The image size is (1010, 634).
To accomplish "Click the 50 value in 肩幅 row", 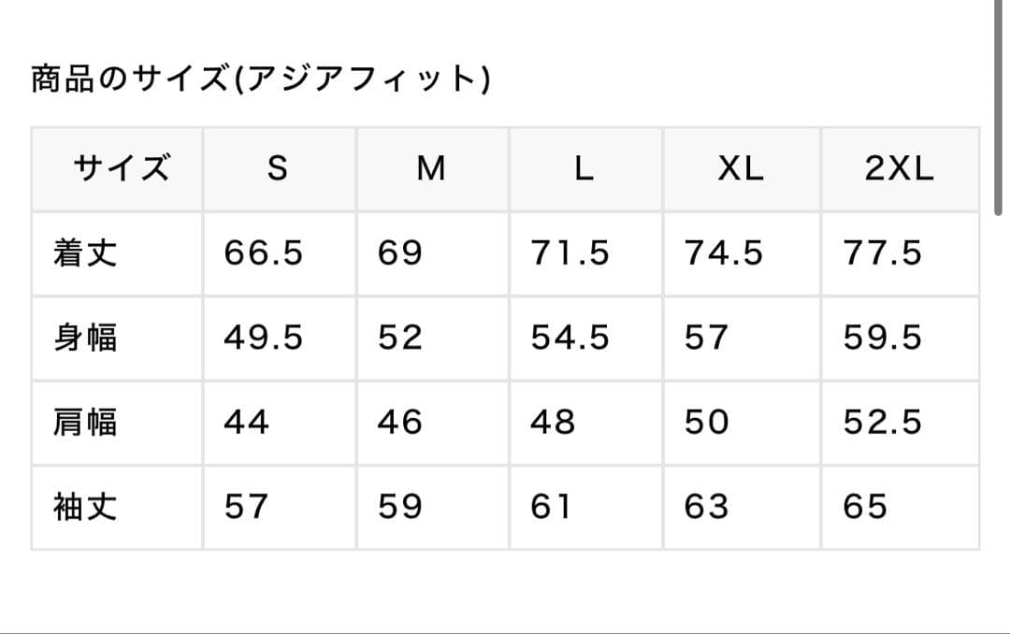I will [706, 423].
